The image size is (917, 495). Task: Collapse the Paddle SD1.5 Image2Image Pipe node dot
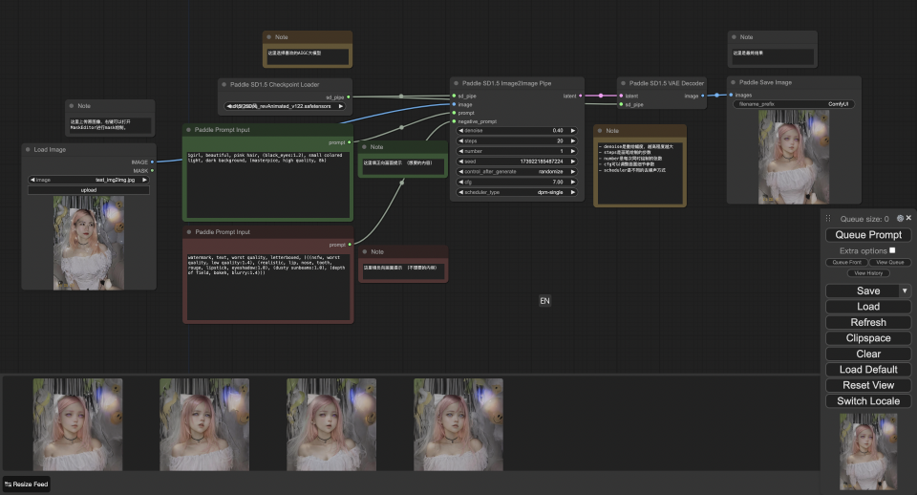tap(456, 83)
